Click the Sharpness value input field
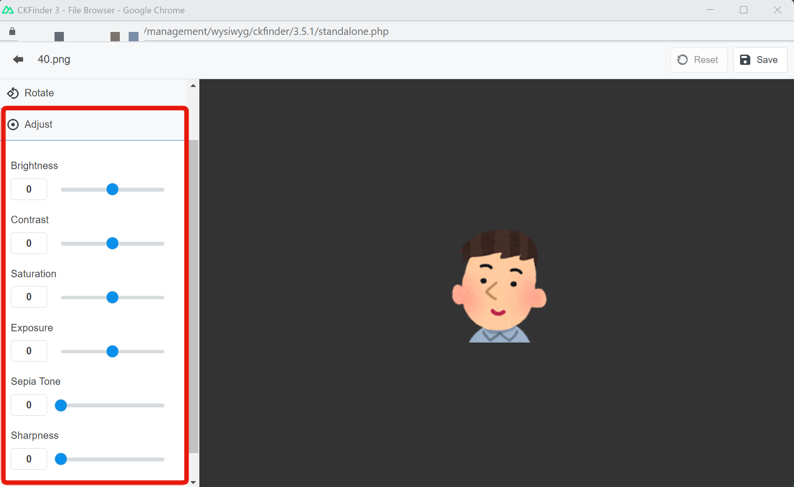794x487 pixels. [x=29, y=459]
